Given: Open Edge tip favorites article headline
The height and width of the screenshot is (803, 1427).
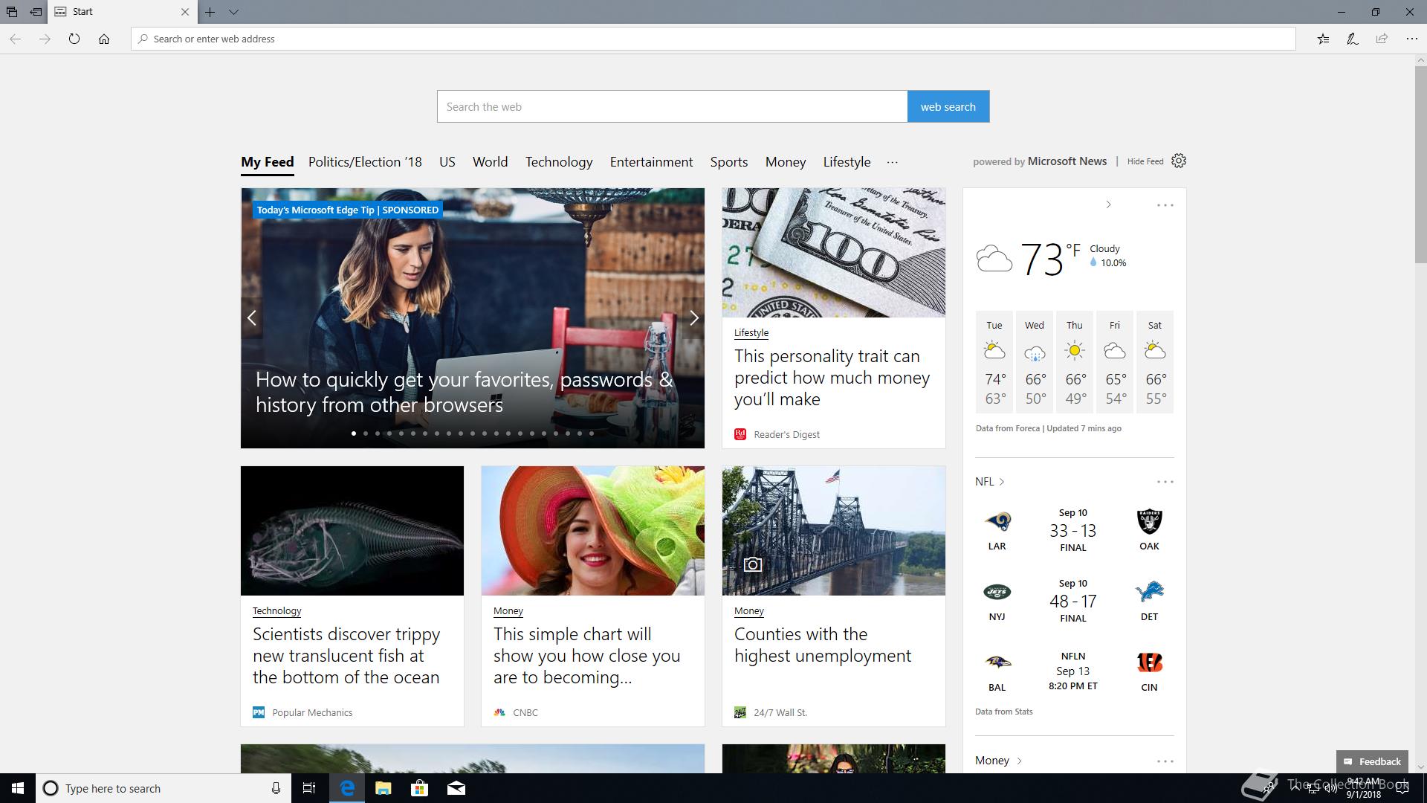Looking at the screenshot, I should [x=464, y=392].
